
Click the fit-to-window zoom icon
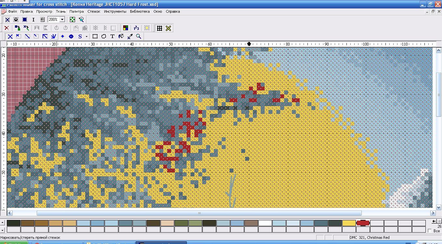click(x=72, y=20)
